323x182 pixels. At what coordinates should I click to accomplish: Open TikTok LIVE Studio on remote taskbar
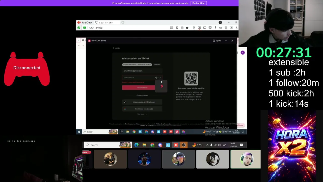click(177, 132)
